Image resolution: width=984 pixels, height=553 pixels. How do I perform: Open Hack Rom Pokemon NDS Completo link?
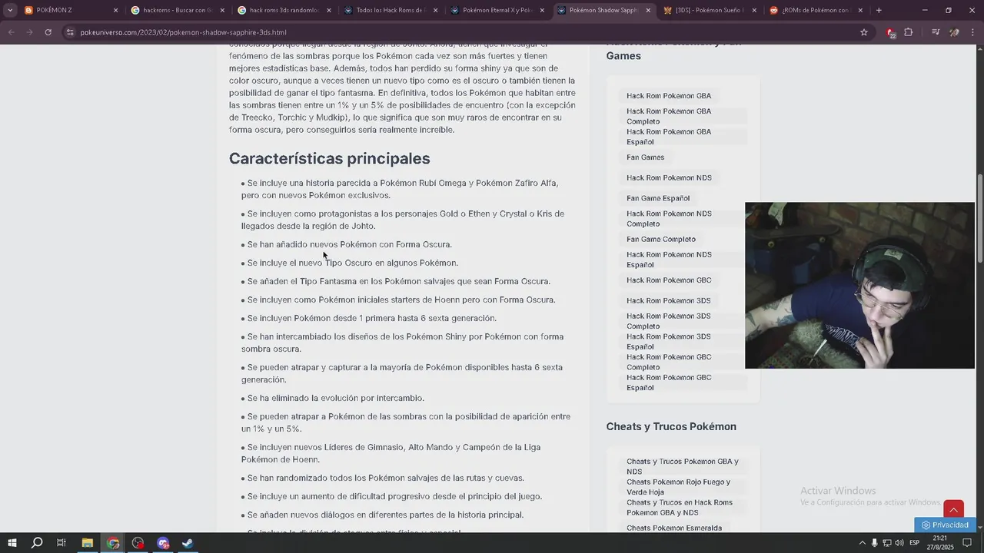click(669, 218)
